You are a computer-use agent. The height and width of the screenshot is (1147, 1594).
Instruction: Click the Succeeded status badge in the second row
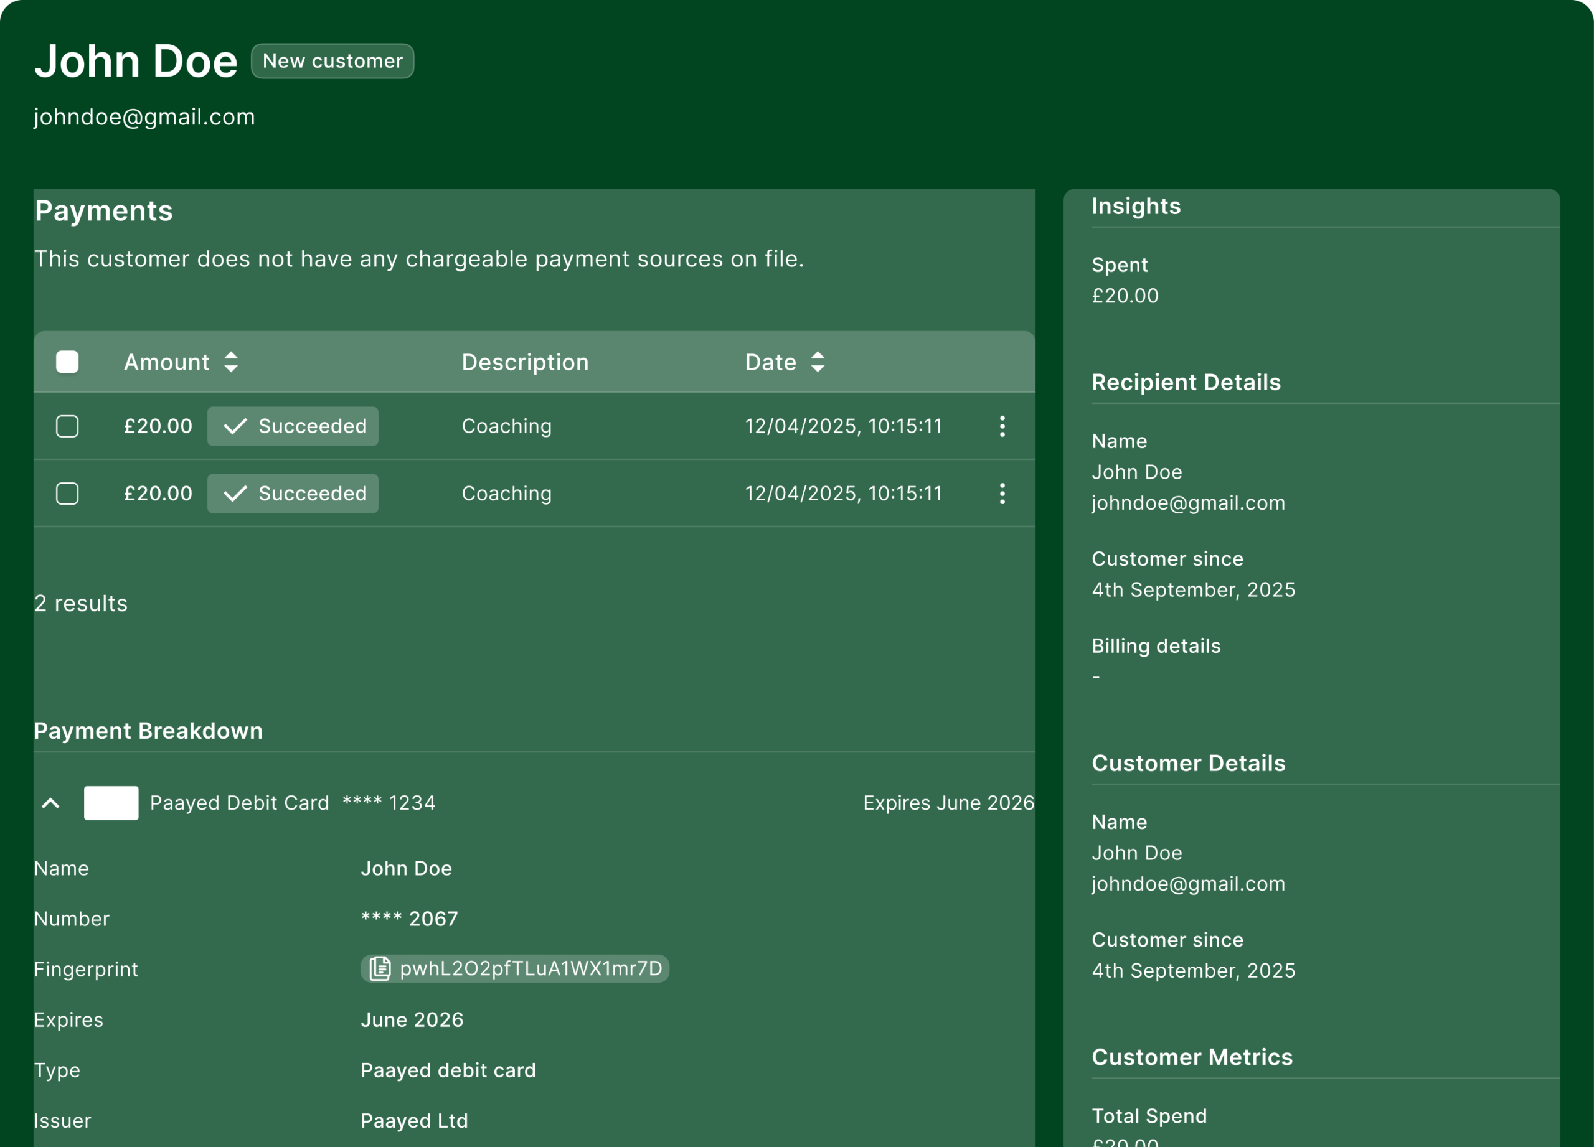pyautogui.click(x=293, y=494)
